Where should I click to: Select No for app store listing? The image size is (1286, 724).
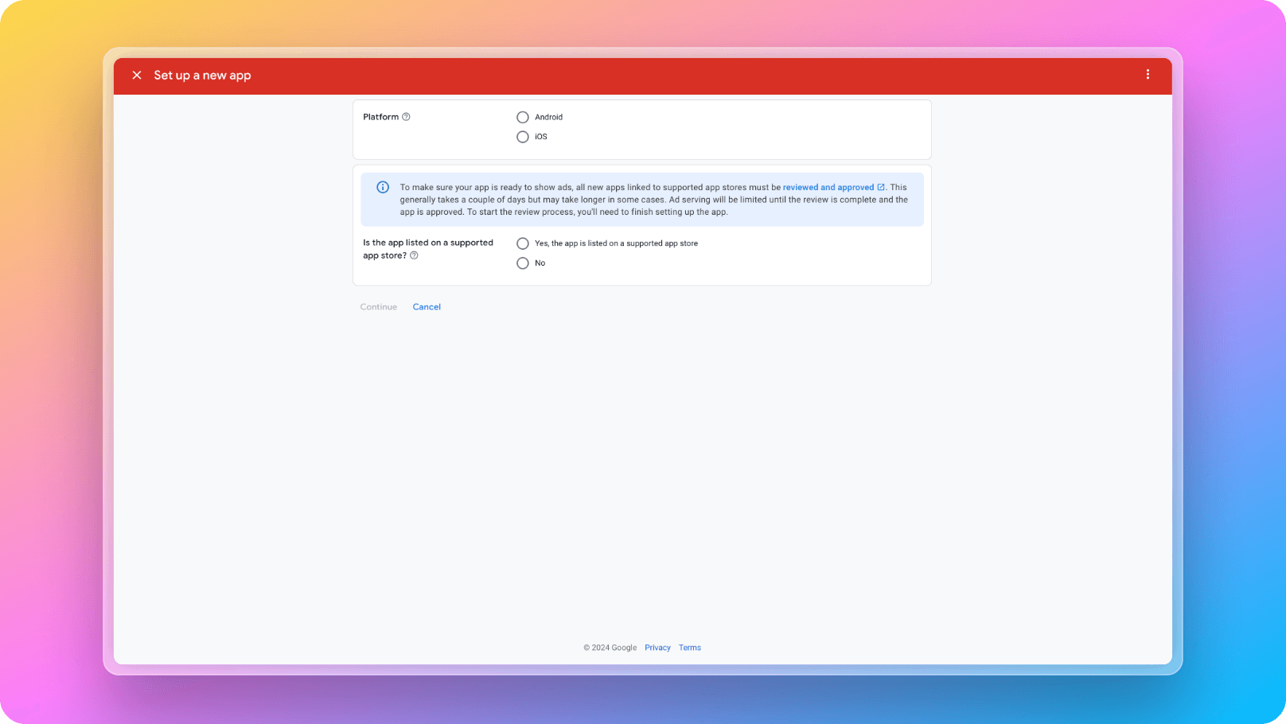[523, 263]
